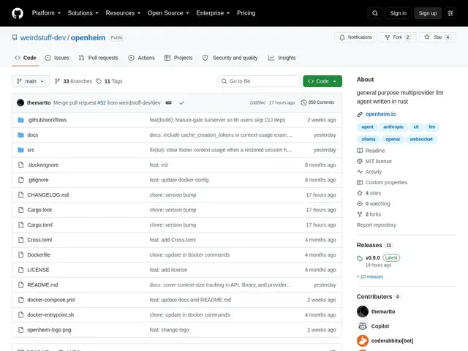This screenshot has height=351, width=468.
Task: Click the eye icon beside 0 watching
Action: coord(360,203)
